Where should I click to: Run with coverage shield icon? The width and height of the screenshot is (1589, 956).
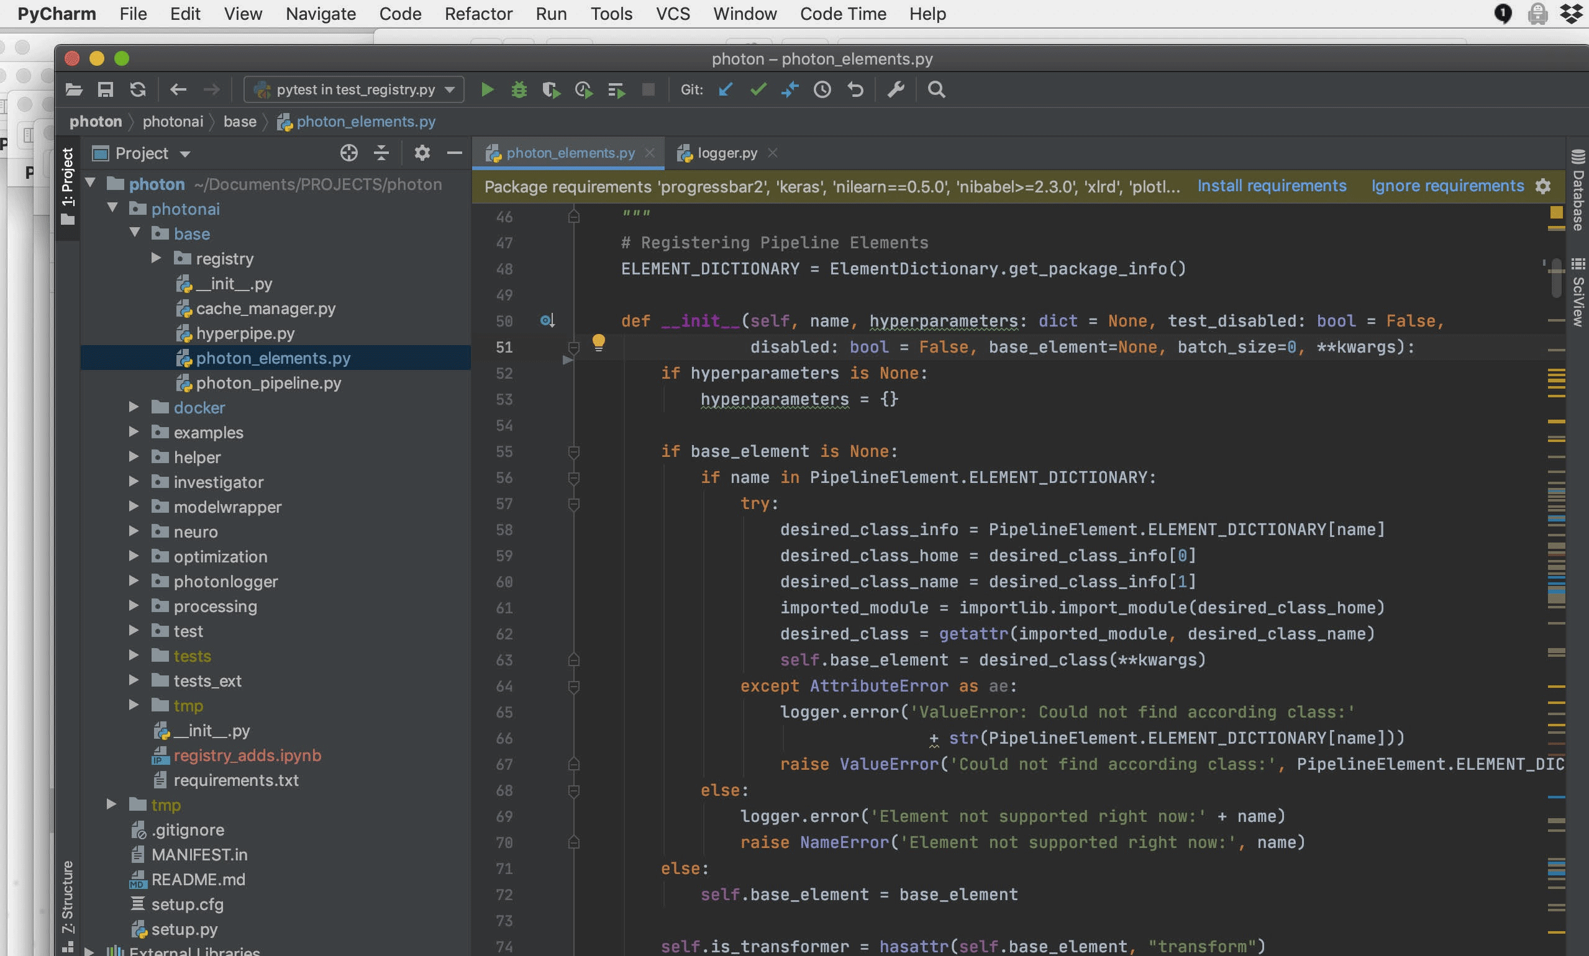click(x=550, y=89)
